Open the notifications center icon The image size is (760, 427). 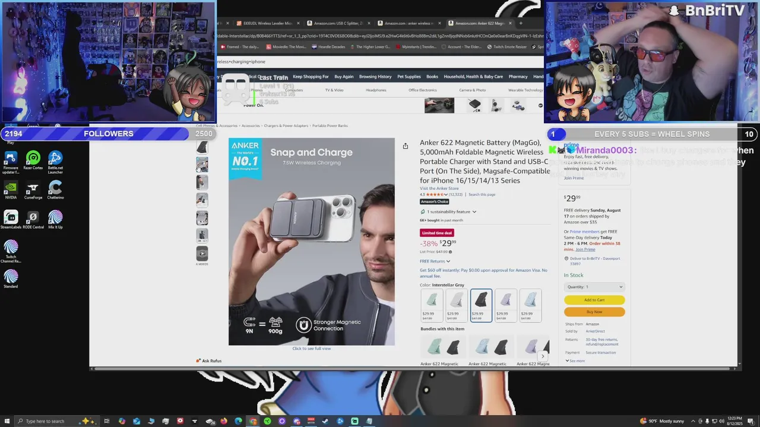(752, 421)
